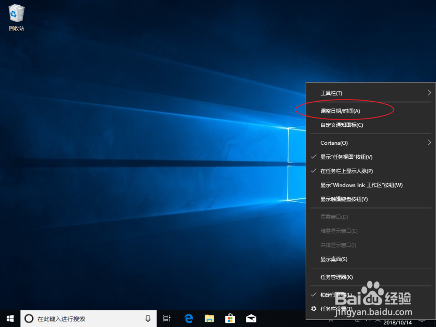436x327 pixels.
Task: Expand the Cortana(O) submenu
Action: [x=371, y=143]
